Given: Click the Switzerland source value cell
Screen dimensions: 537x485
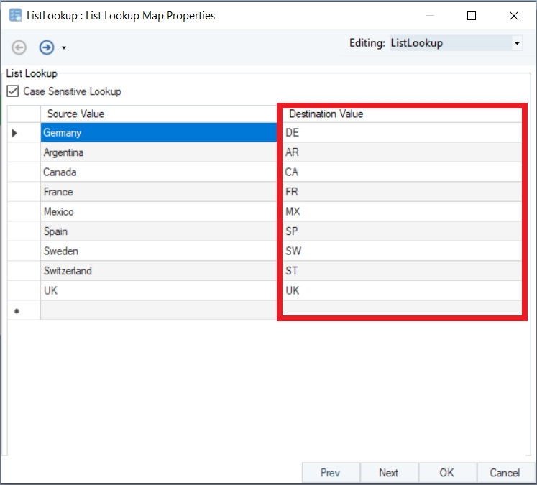Looking at the screenshot, I should [158, 271].
